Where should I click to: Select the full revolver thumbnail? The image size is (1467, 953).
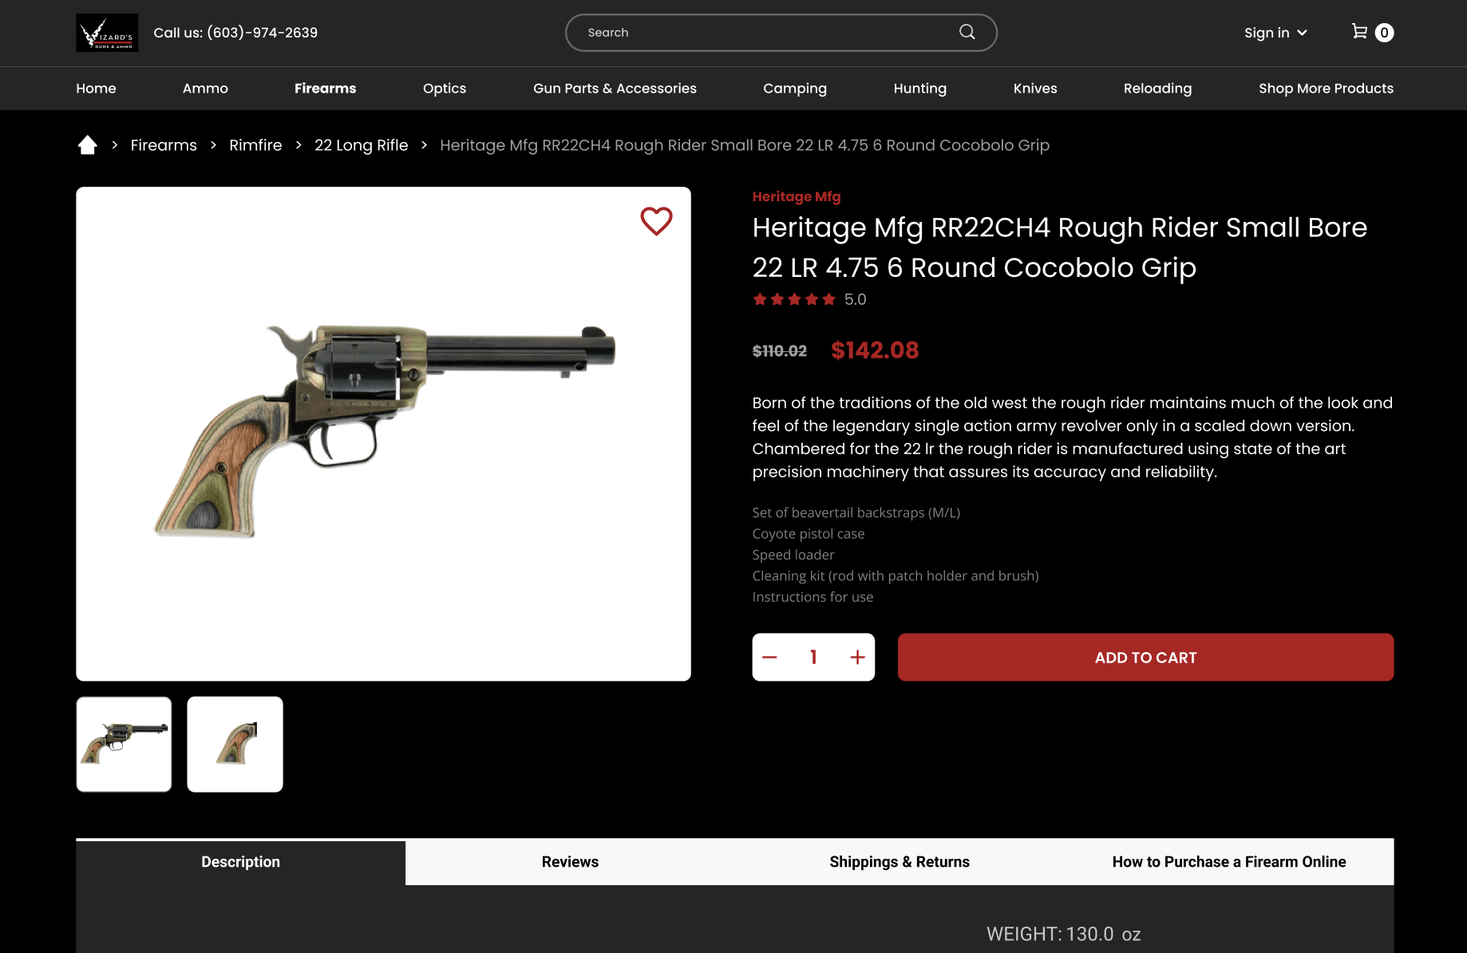click(124, 744)
